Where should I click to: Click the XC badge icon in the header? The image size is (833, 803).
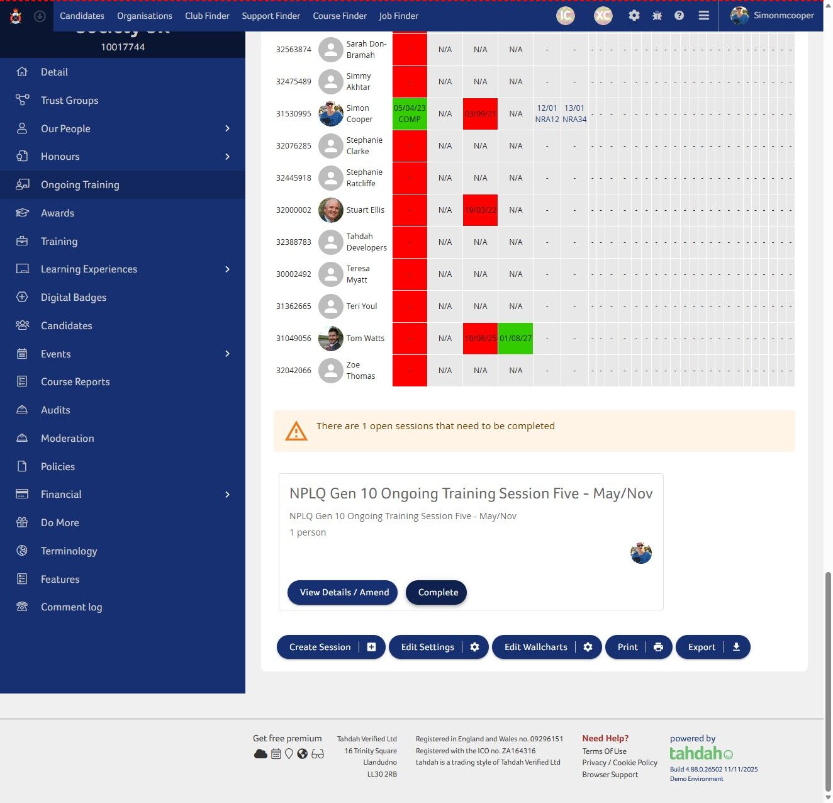[x=602, y=15]
